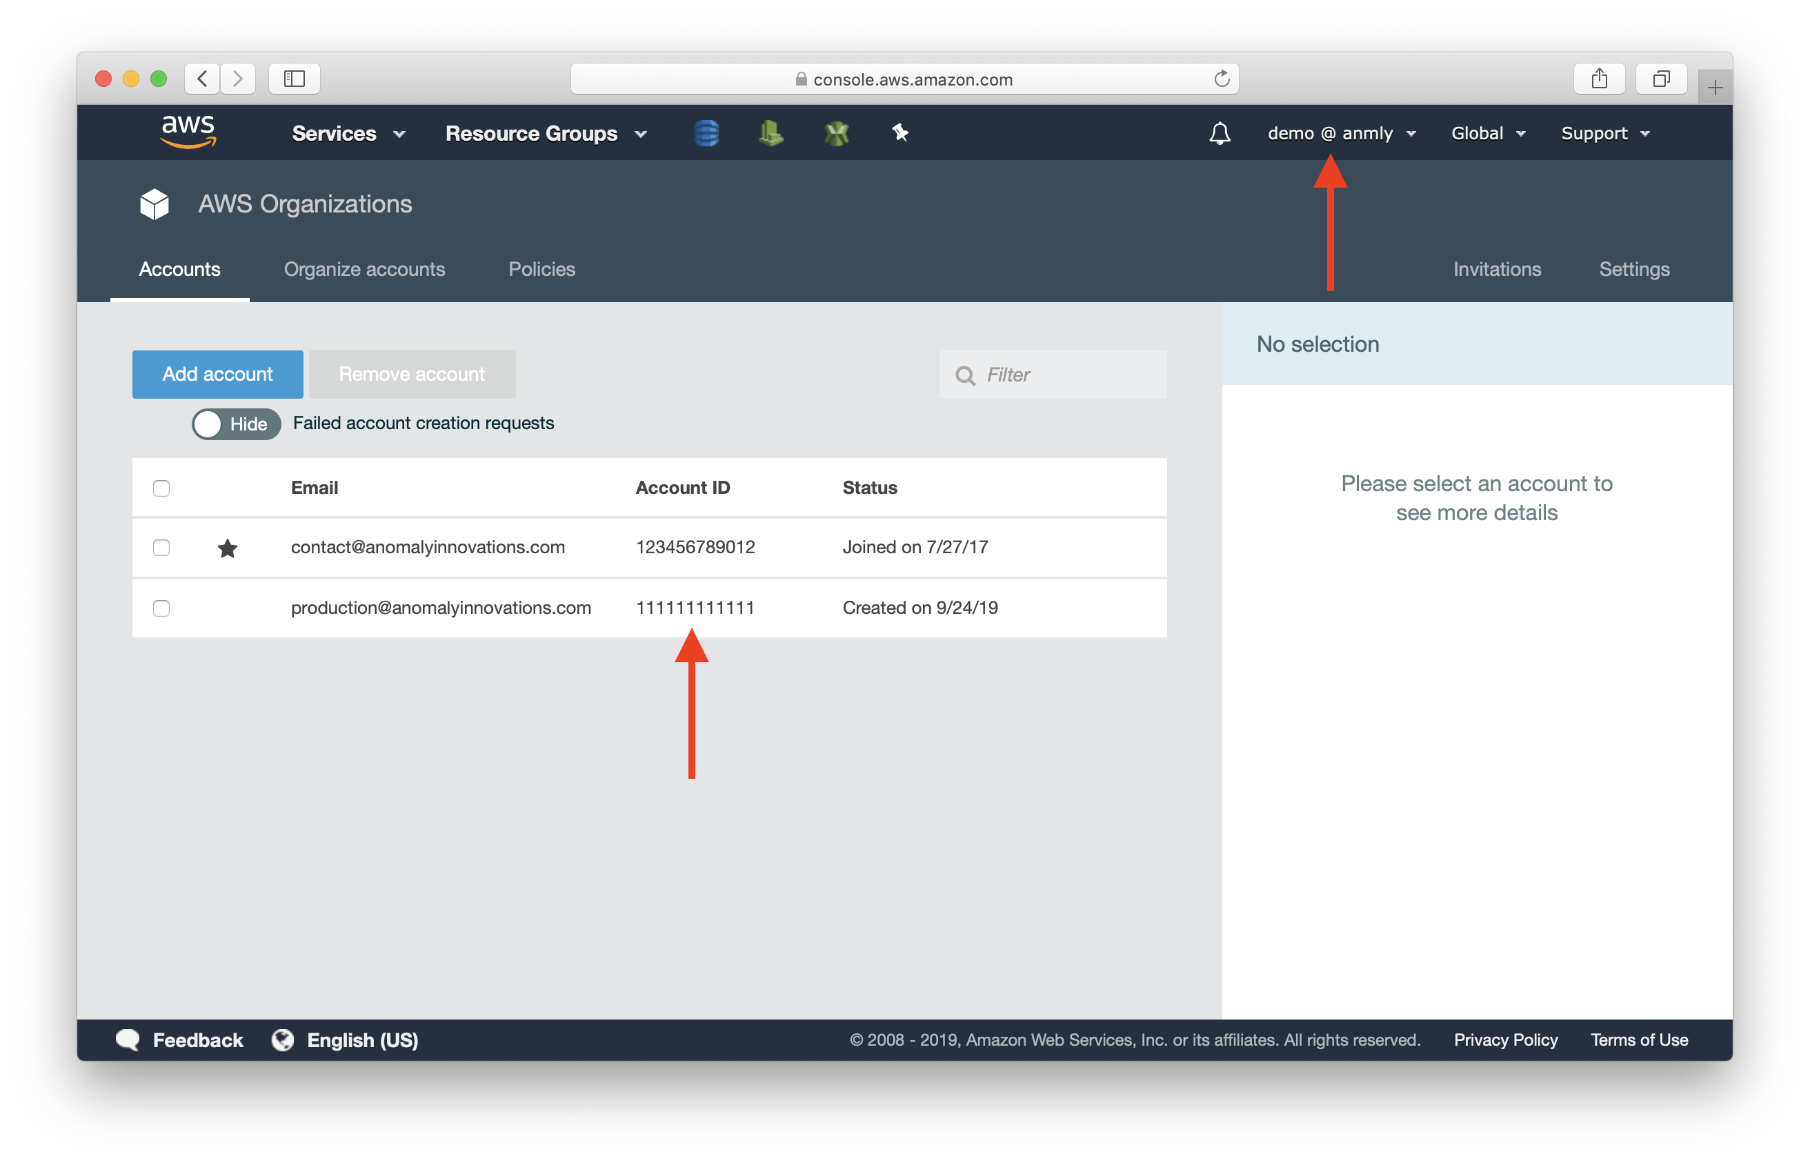The image size is (1810, 1163).
Task: Open the Invitations section
Action: tap(1495, 268)
